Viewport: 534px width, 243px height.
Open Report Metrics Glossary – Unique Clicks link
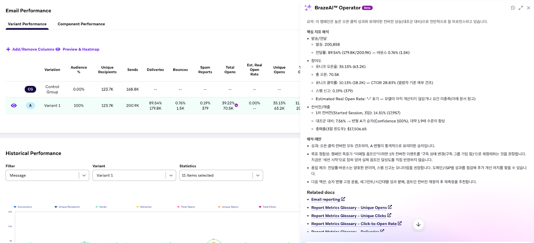[x=349, y=216]
